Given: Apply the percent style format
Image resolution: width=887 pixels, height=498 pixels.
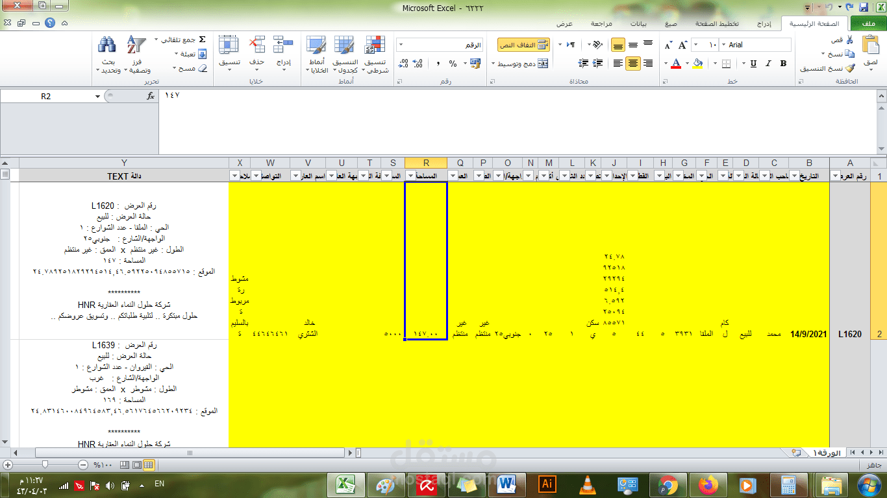Looking at the screenshot, I should point(453,64).
